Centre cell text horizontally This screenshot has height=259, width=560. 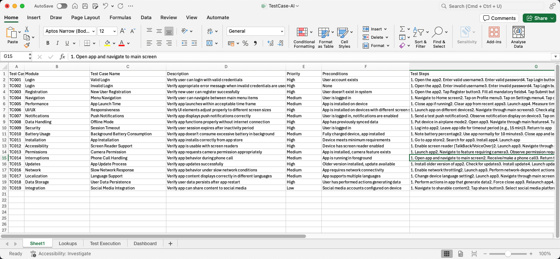point(159,43)
